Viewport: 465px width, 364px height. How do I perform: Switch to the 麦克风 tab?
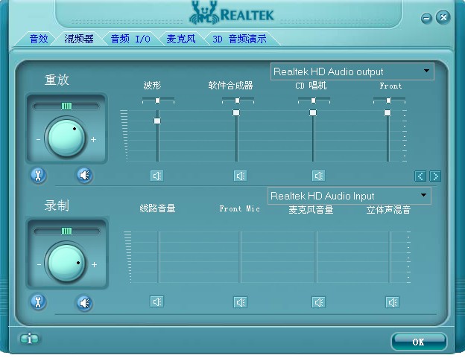pos(181,39)
